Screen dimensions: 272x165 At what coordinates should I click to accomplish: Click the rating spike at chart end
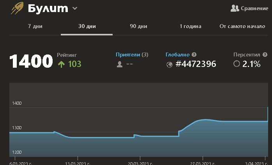268,114
